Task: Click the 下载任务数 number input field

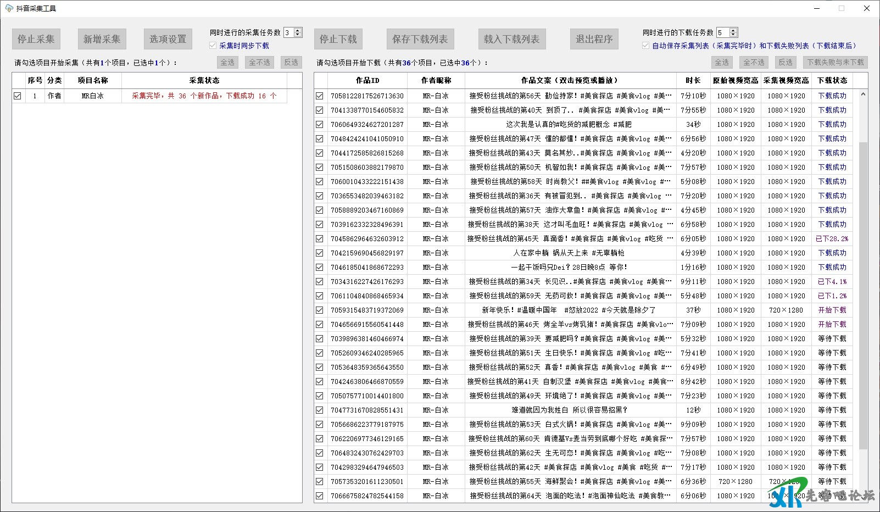Action: click(x=722, y=33)
